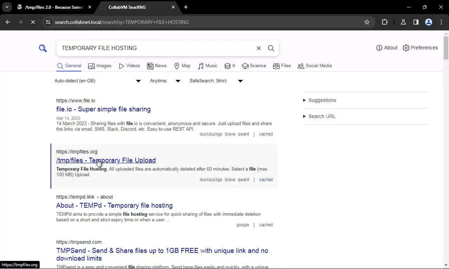Click the page vertical scrollbar thumb
Screen dimensions: 449x269
pos(446,48)
